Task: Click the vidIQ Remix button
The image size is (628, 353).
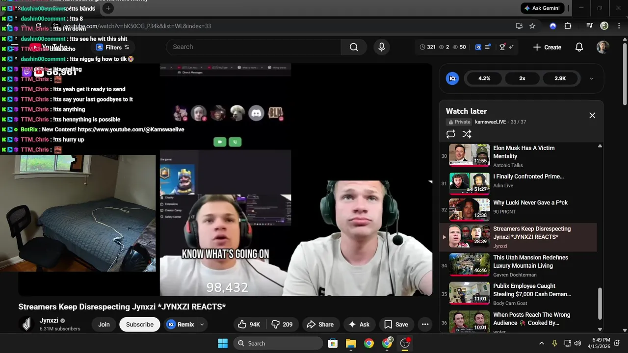Action: [181, 325]
